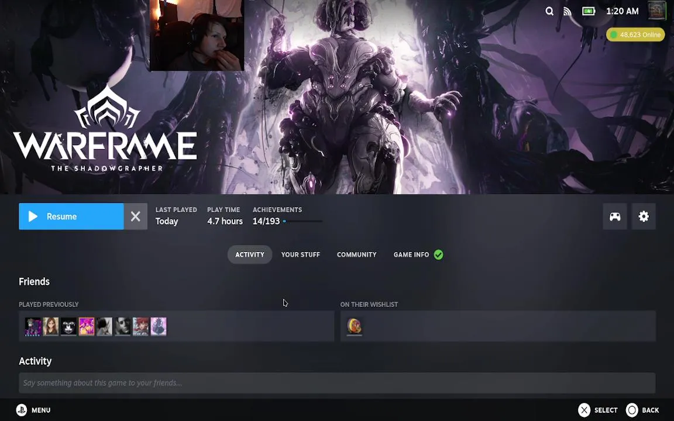Focus the 'Say something about this game' field

(x=337, y=383)
